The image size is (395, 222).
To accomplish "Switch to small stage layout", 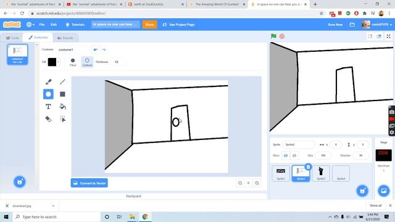I will point(370,36).
